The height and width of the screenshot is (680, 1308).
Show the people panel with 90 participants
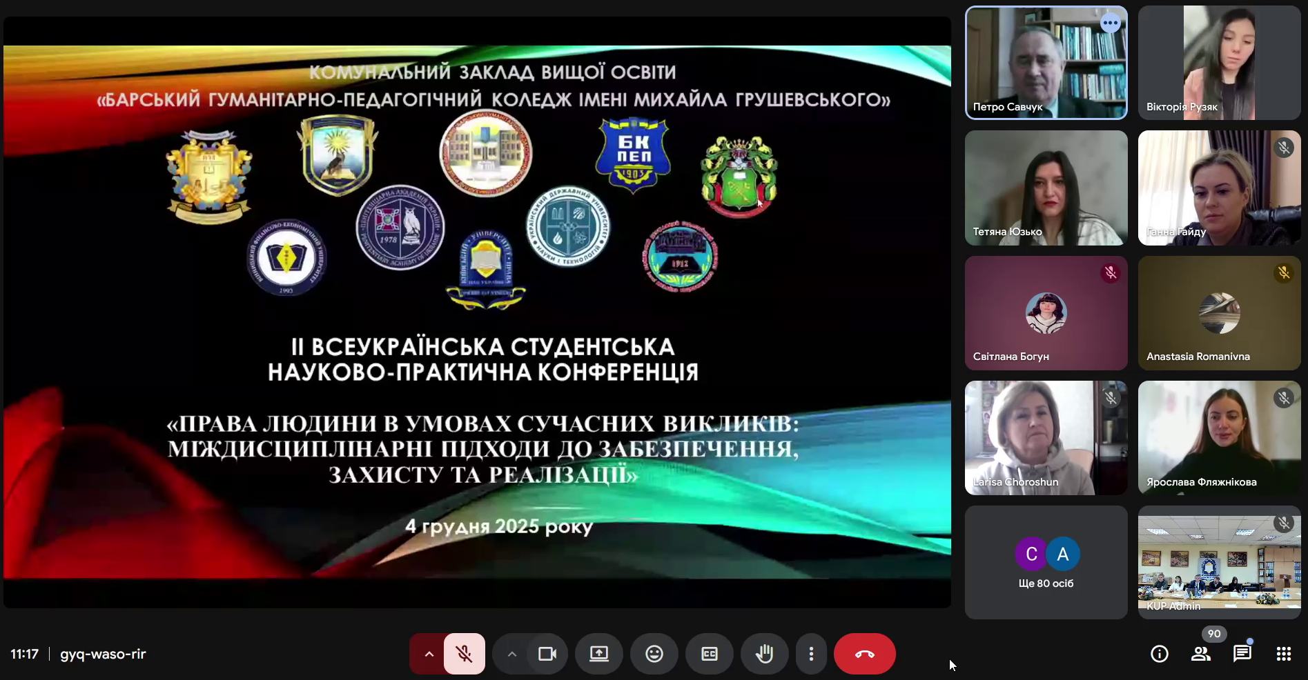(1200, 654)
